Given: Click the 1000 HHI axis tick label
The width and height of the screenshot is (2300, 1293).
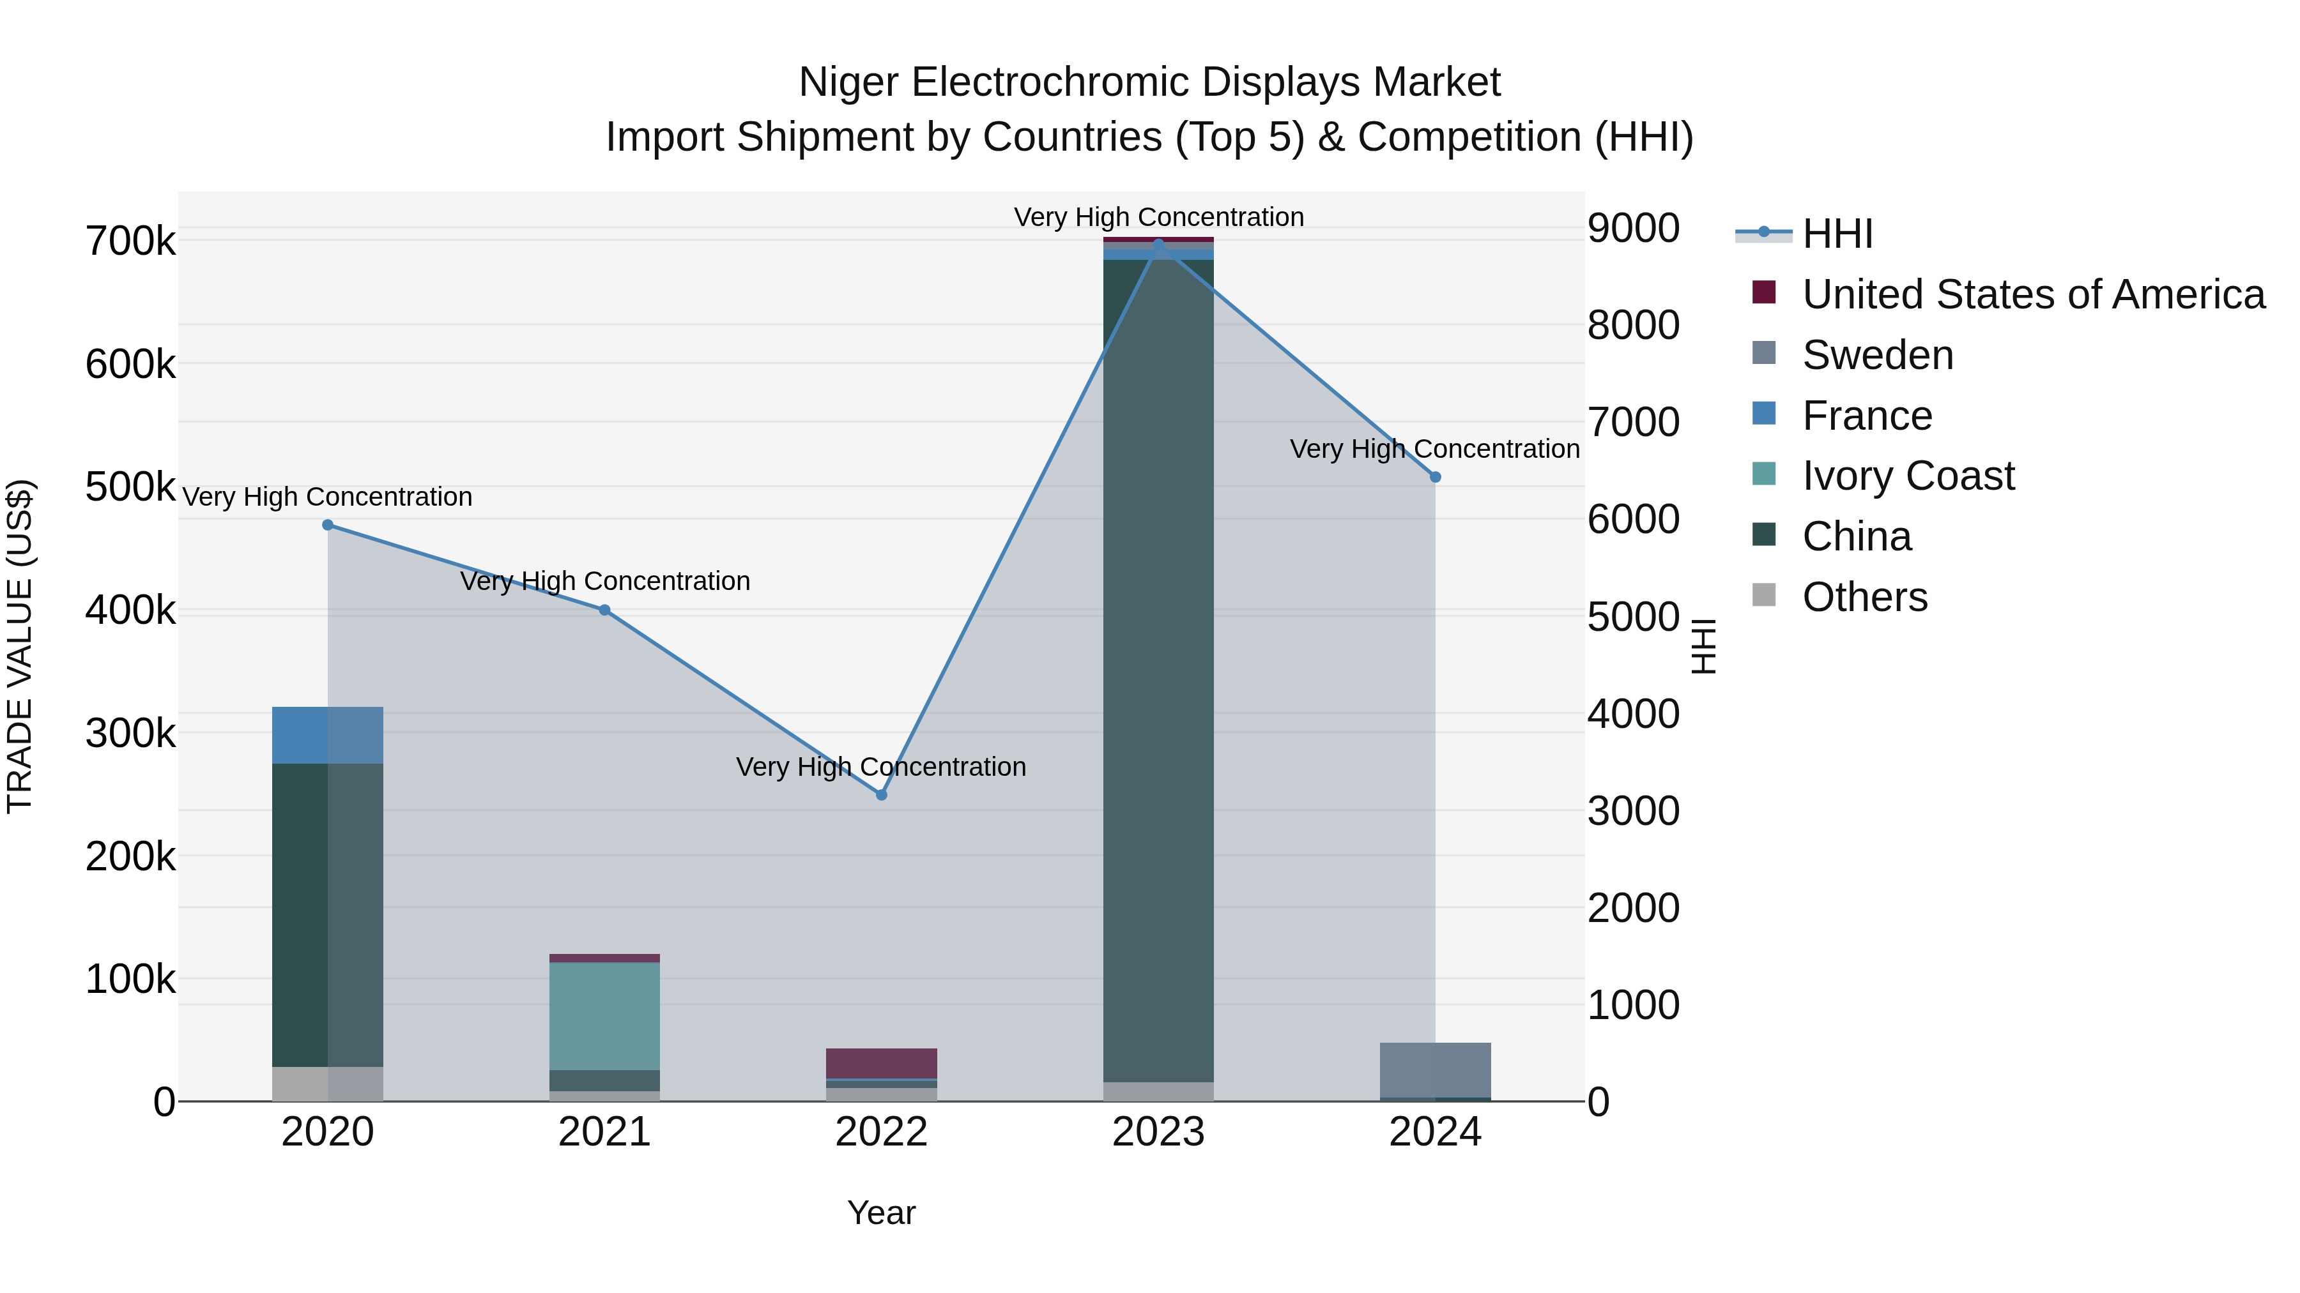Looking at the screenshot, I should point(1634,1005).
